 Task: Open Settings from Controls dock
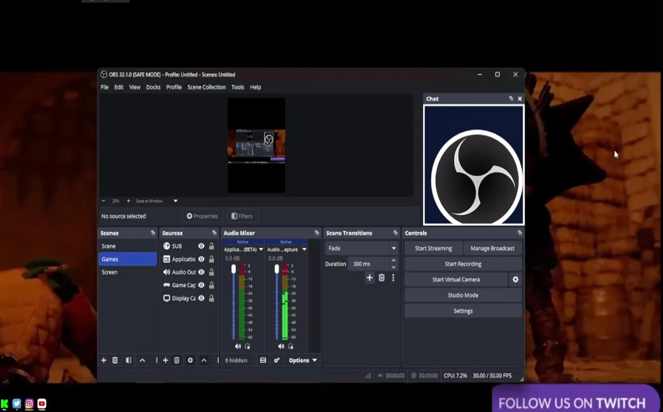click(x=463, y=311)
